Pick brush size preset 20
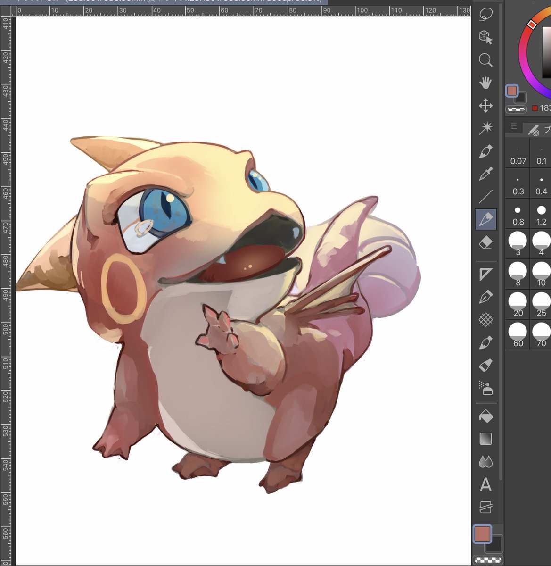The height and width of the screenshot is (566, 551). pos(518,305)
